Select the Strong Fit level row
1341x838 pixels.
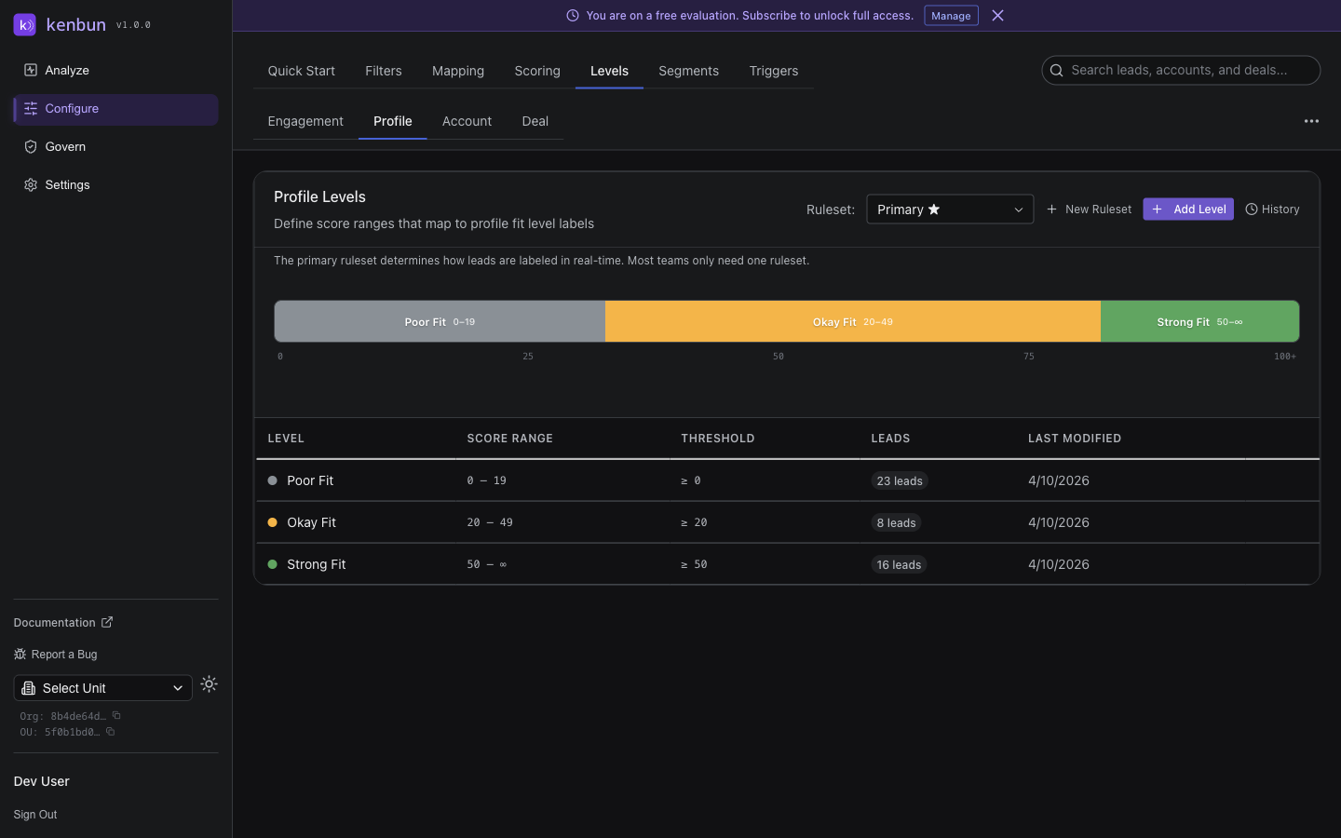(787, 564)
